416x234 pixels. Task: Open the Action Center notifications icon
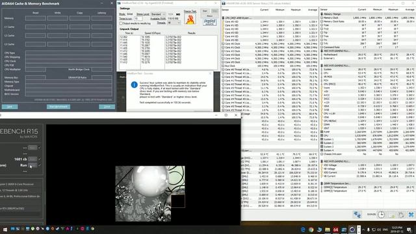tap(409, 229)
